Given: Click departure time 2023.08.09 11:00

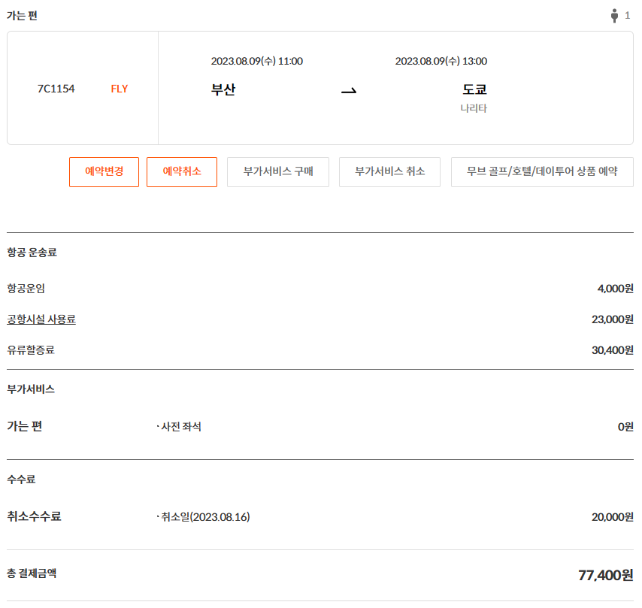Looking at the screenshot, I should coord(257,62).
